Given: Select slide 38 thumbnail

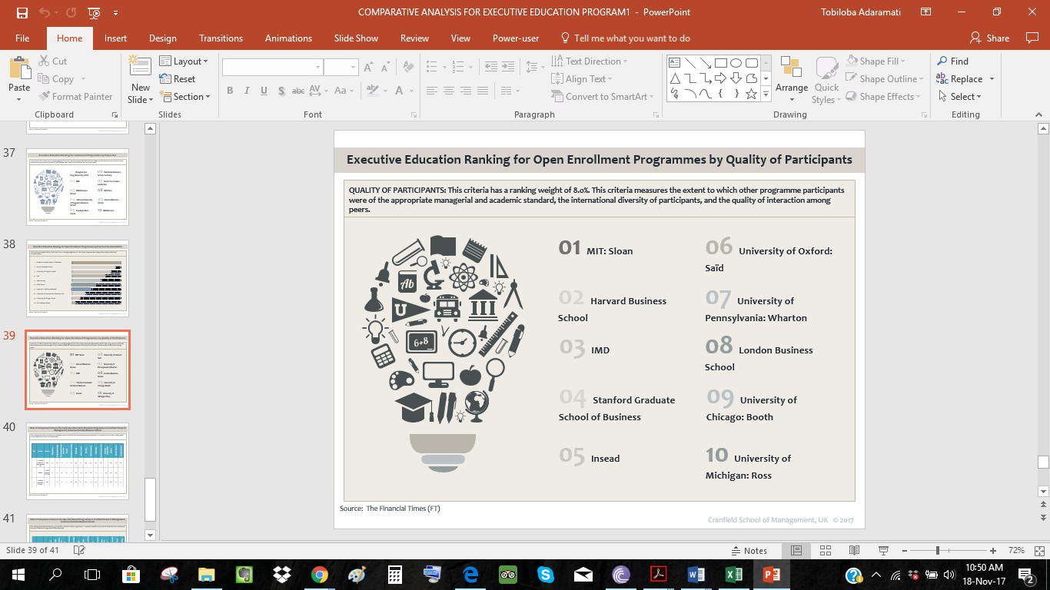Looking at the screenshot, I should click(78, 278).
